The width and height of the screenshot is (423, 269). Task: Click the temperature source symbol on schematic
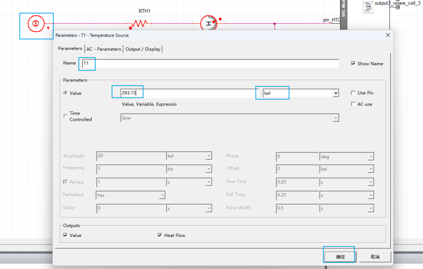[35, 24]
